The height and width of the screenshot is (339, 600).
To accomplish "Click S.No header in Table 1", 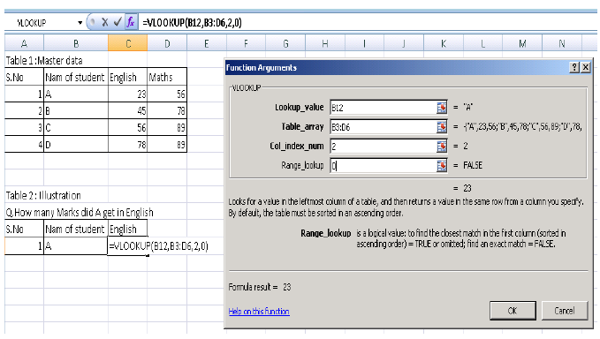I will (x=24, y=77).
